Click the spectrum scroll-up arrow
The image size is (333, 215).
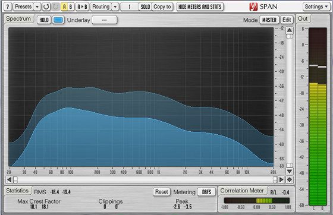pos(289,30)
